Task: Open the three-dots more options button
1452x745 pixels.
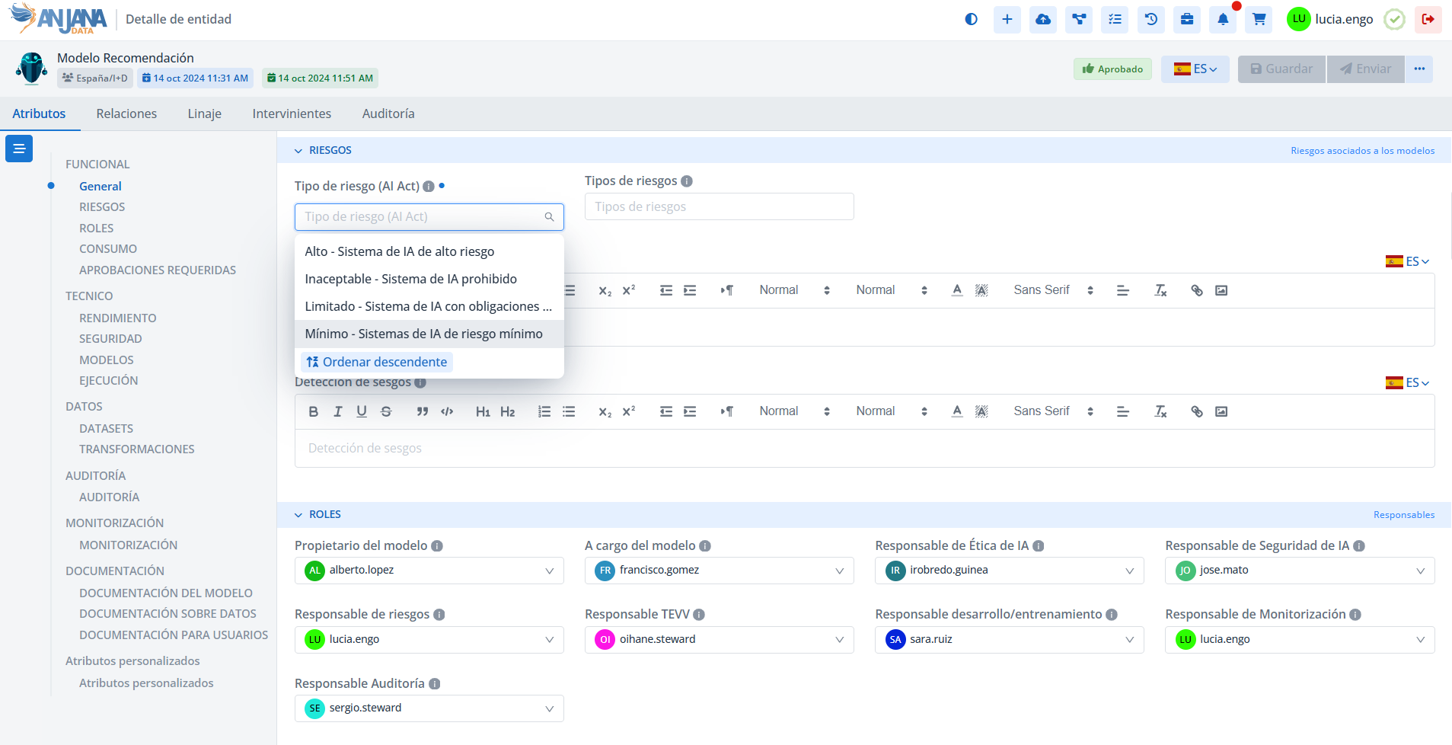Action: (x=1418, y=69)
